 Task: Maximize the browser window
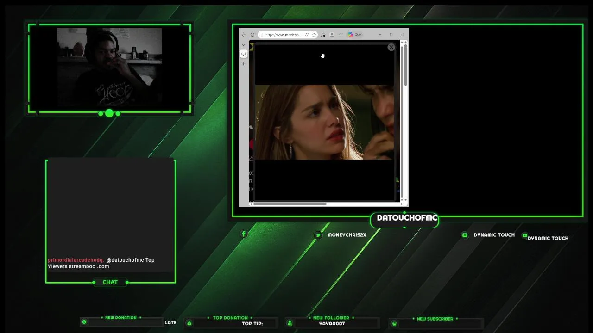[391, 34]
